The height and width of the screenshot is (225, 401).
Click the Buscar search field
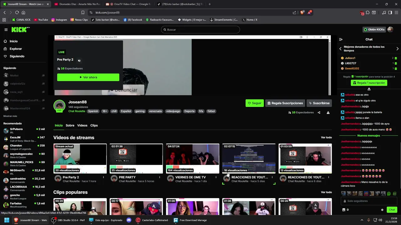(200, 29)
